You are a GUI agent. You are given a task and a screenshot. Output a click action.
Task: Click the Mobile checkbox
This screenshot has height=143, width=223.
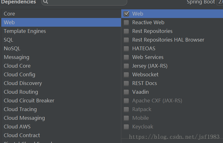[126, 118]
